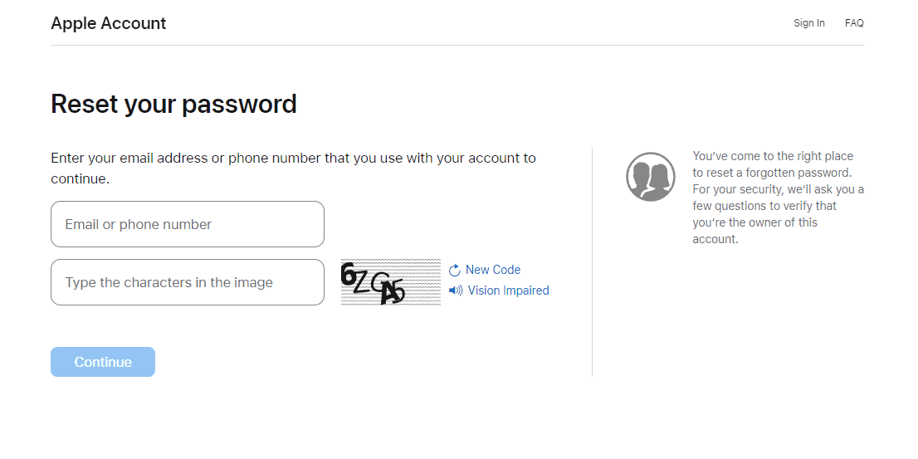Click the two-person silhouette icon

[651, 177]
